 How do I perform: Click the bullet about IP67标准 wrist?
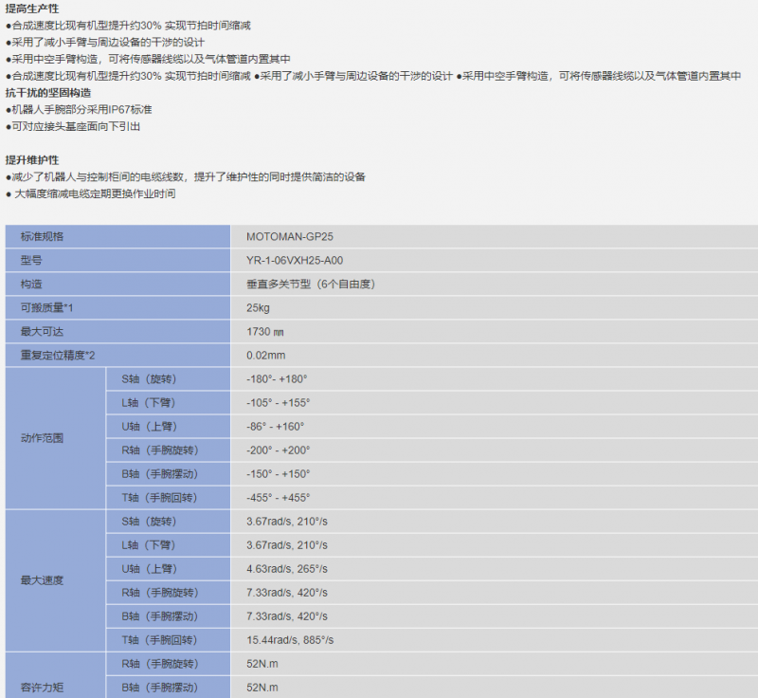(79, 110)
